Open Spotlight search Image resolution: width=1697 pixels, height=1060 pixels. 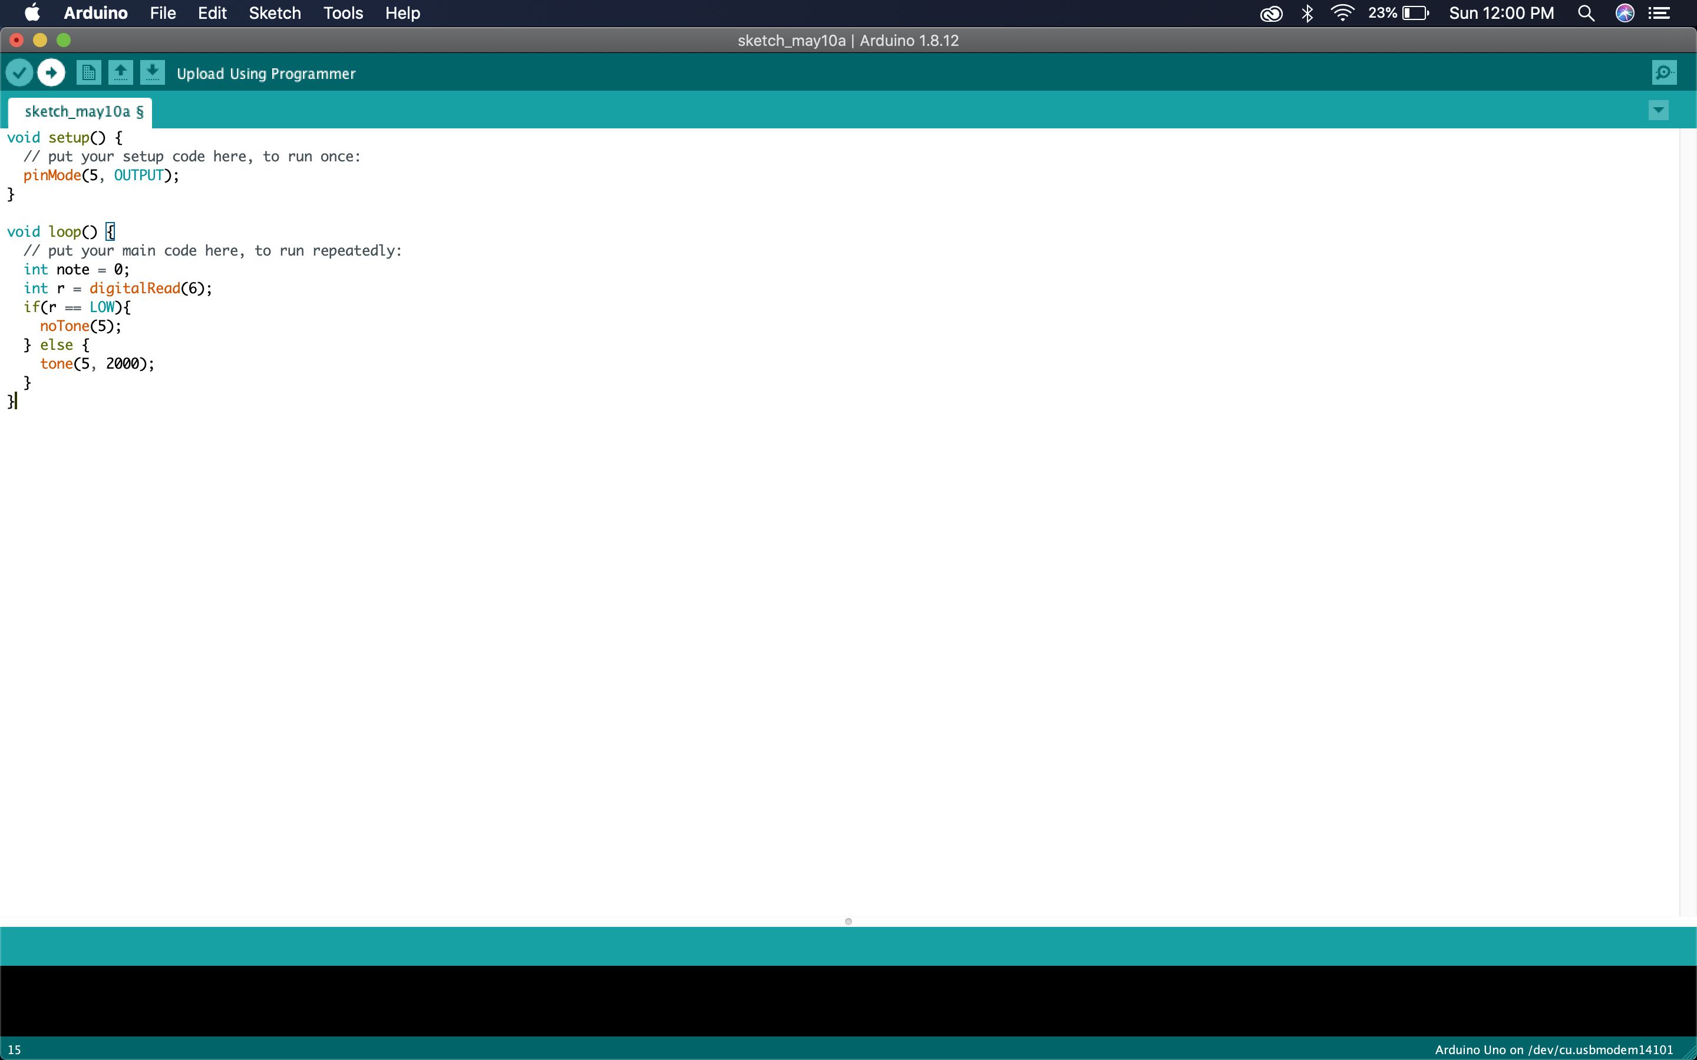click(1586, 12)
